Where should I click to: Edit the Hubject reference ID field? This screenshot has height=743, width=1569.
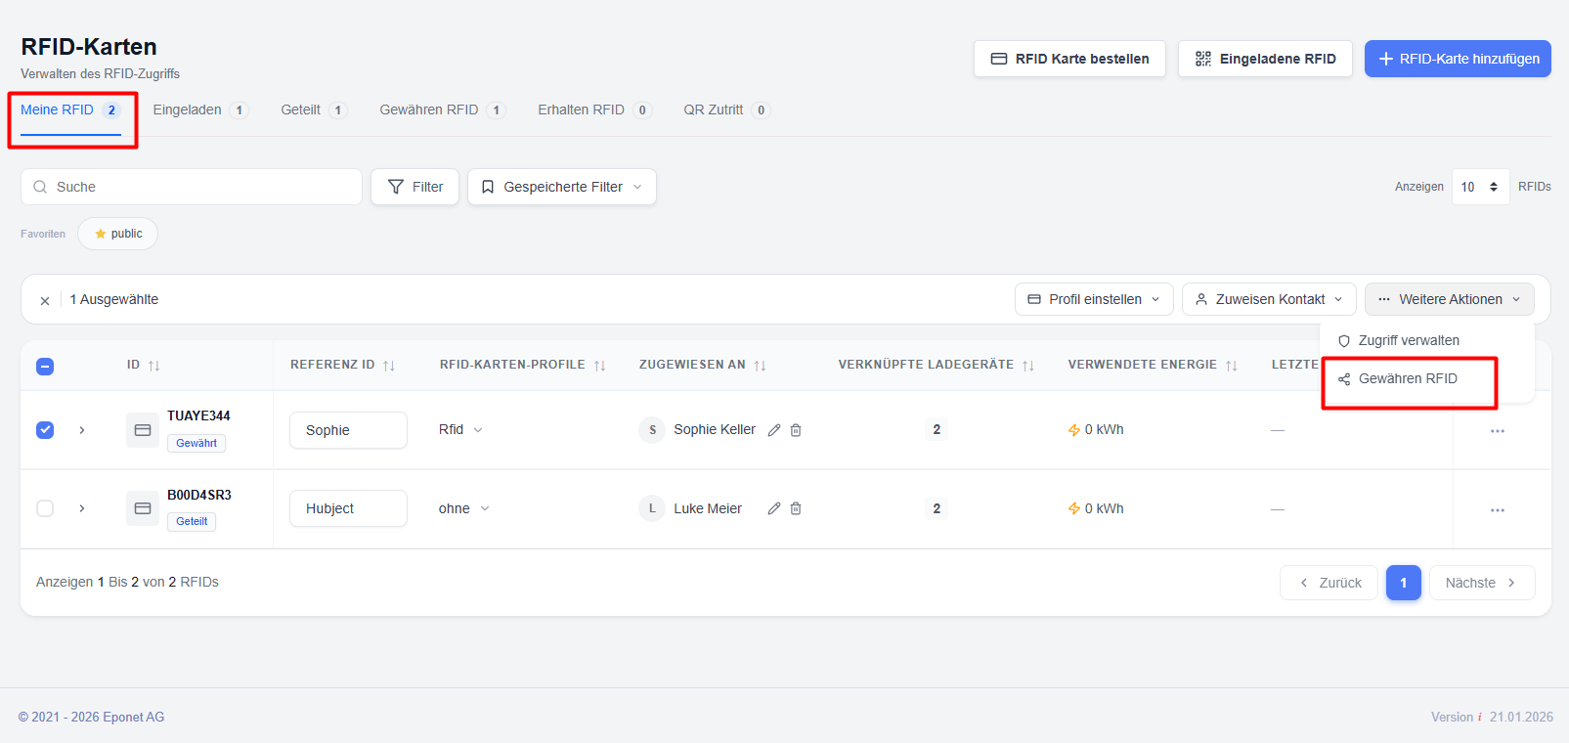click(348, 508)
